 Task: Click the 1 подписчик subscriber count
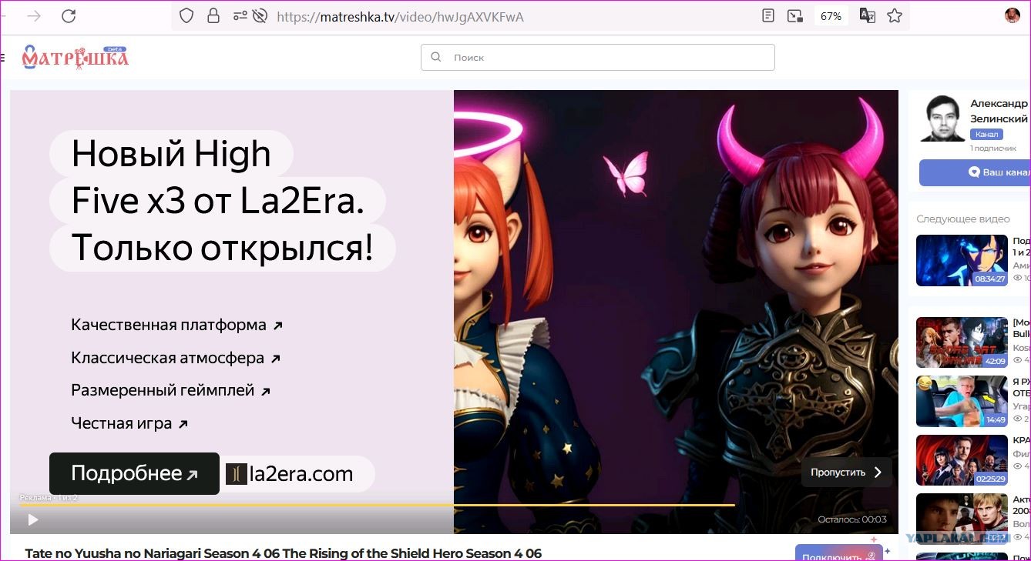click(993, 148)
